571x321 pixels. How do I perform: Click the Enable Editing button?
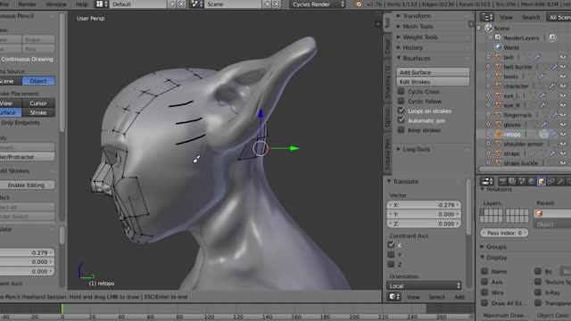27,185
